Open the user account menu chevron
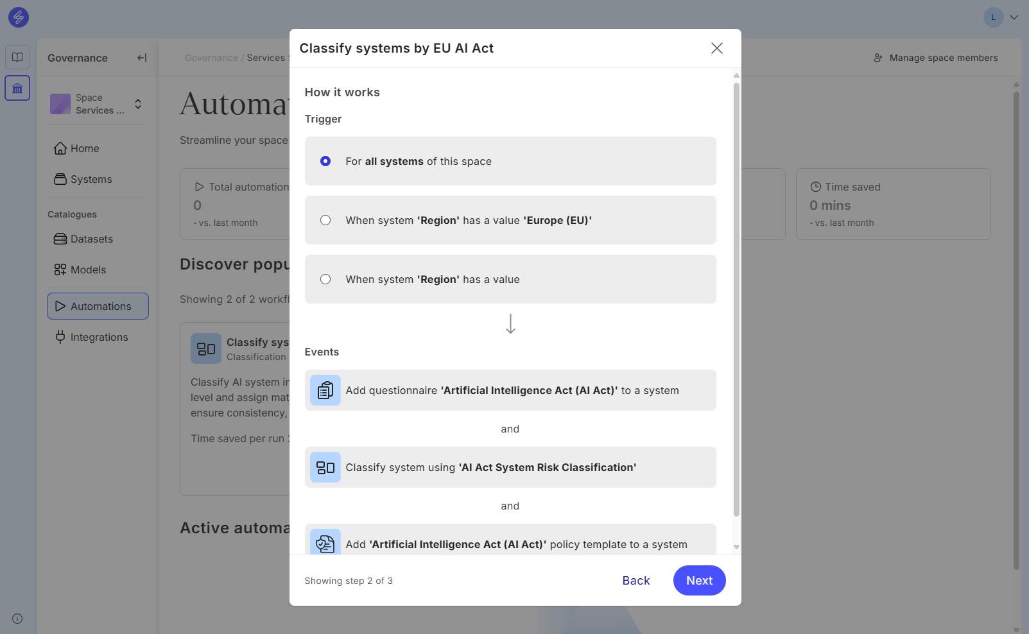This screenshot has height=634, width=1029. [1014, 17]
